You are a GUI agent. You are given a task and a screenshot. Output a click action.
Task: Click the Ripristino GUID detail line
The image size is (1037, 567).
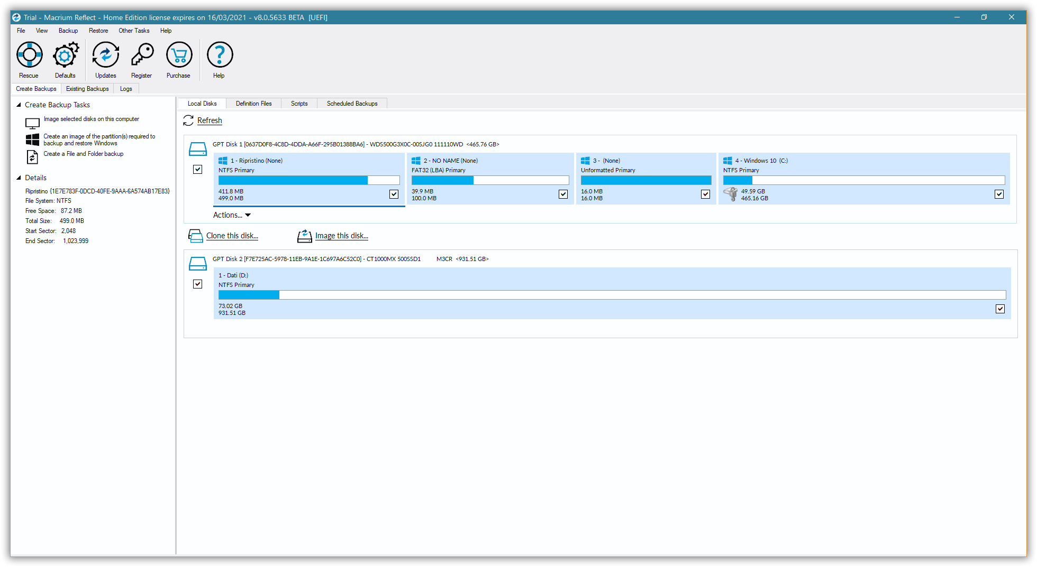97,191
